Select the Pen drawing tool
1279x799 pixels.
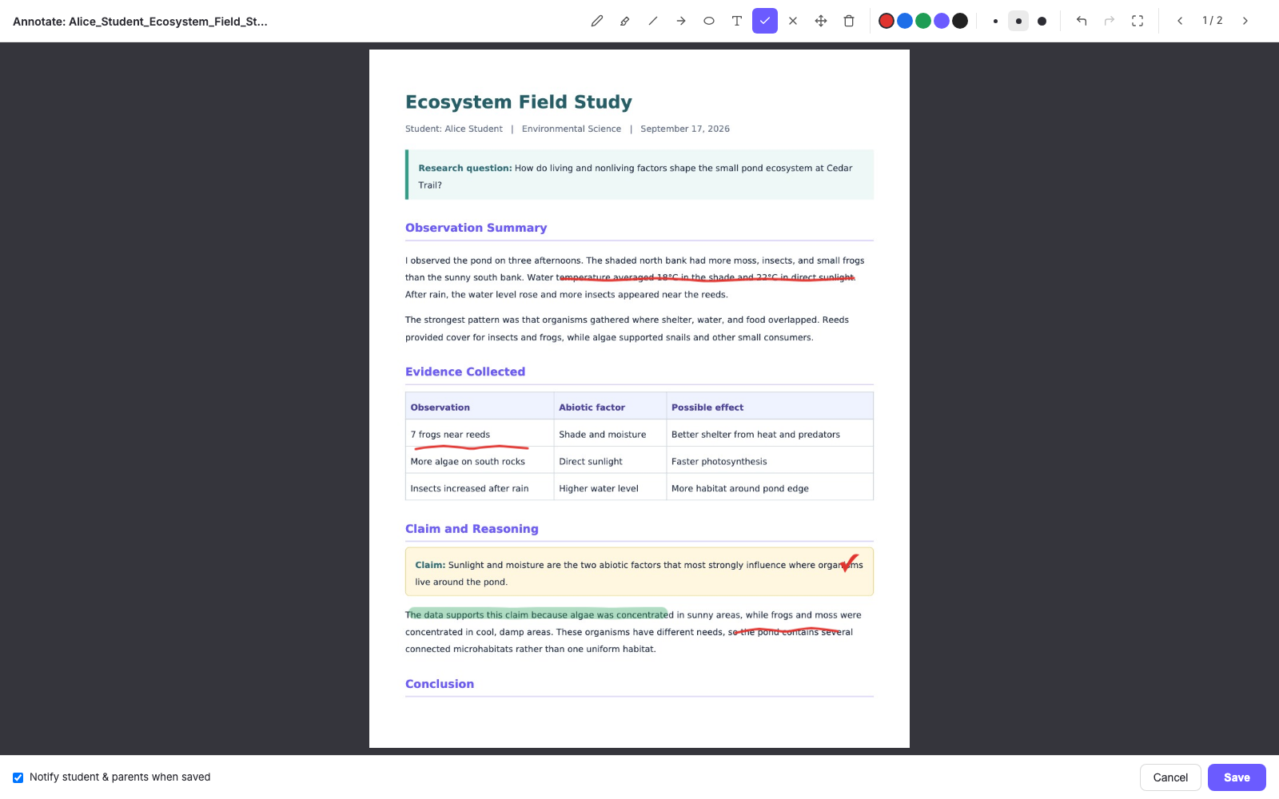click(597, 21)
